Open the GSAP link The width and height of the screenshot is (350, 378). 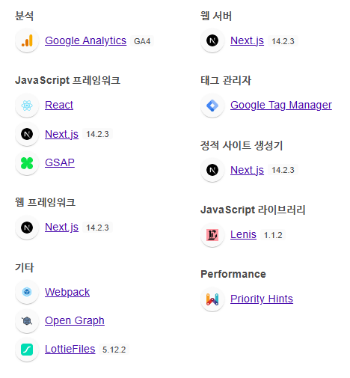[60, 162]
